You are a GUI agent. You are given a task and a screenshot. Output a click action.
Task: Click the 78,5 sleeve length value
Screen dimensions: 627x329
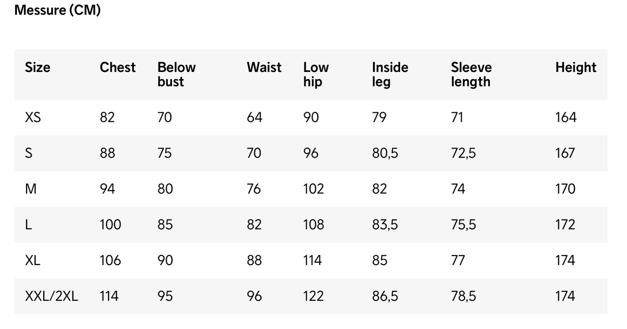(464, 296)
